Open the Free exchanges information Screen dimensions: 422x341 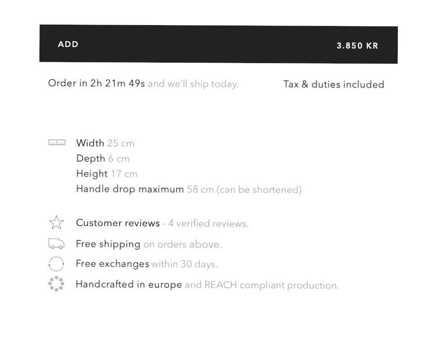coord(112,264)
